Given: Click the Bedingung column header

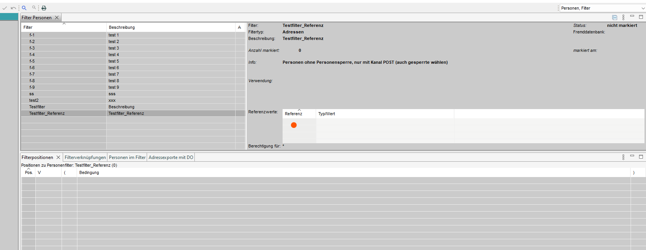Looking at the screenshot, I should (89, 172).
